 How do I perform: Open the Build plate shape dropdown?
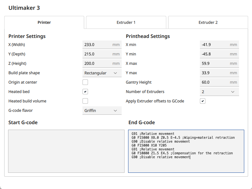(x=102, y=73)
